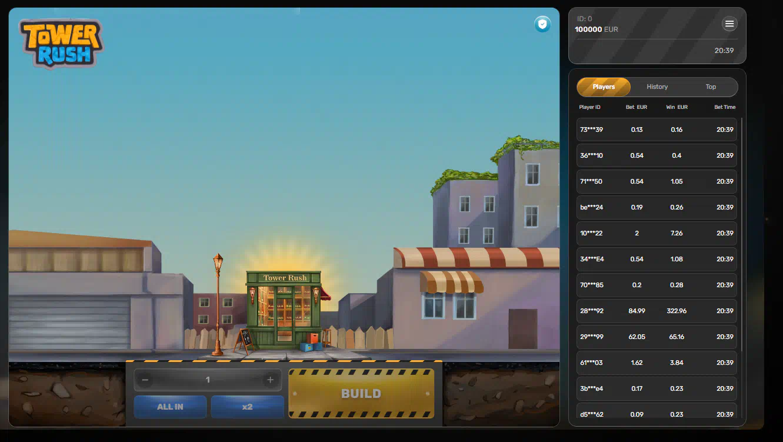783x442 pixels.
Task: Switch to the History tab
Action: pyautogui.click(x=657, y=87)
